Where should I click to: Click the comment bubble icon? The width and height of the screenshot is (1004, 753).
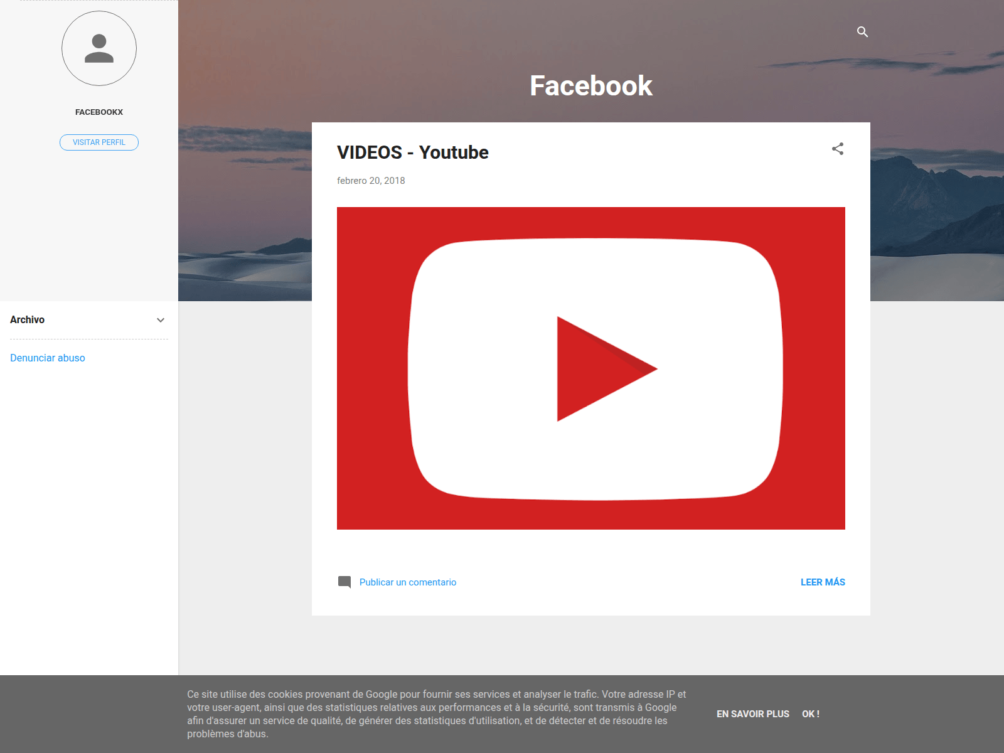[344, 582]
